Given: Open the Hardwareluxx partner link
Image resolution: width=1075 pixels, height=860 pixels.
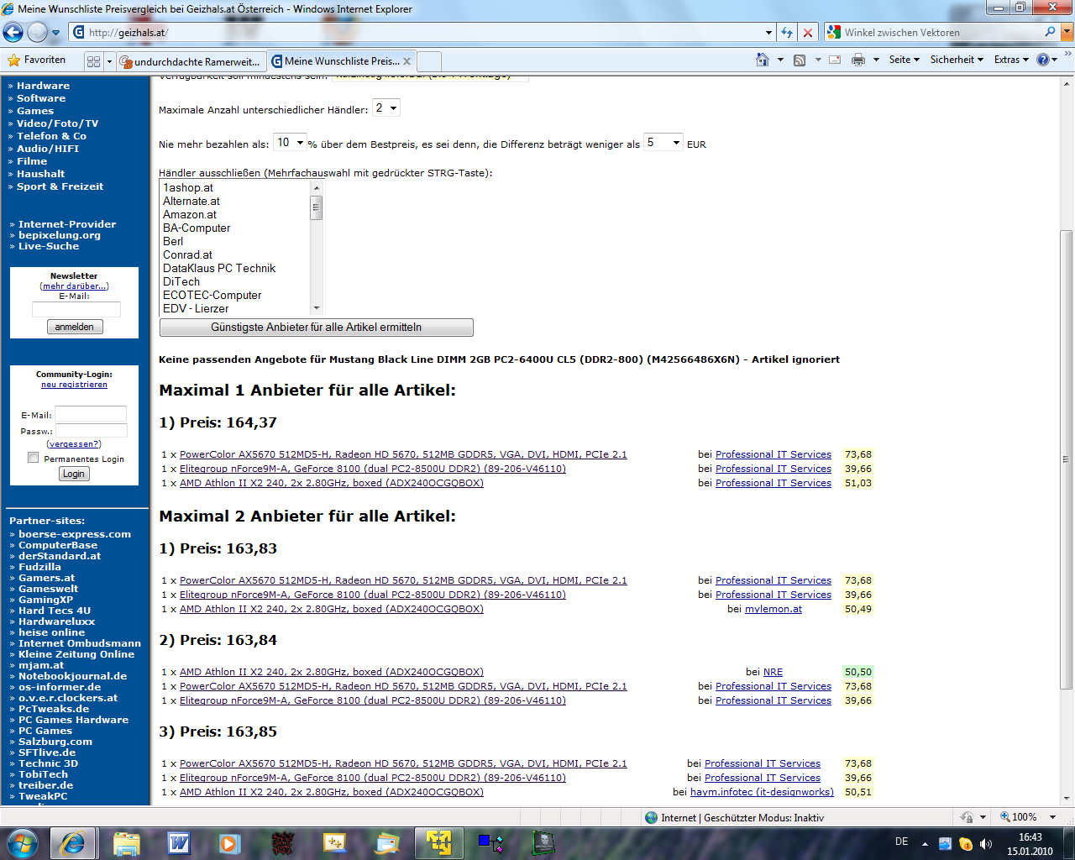Looking at the screenshot, I should pyautogui.click(x=57, y=621).
